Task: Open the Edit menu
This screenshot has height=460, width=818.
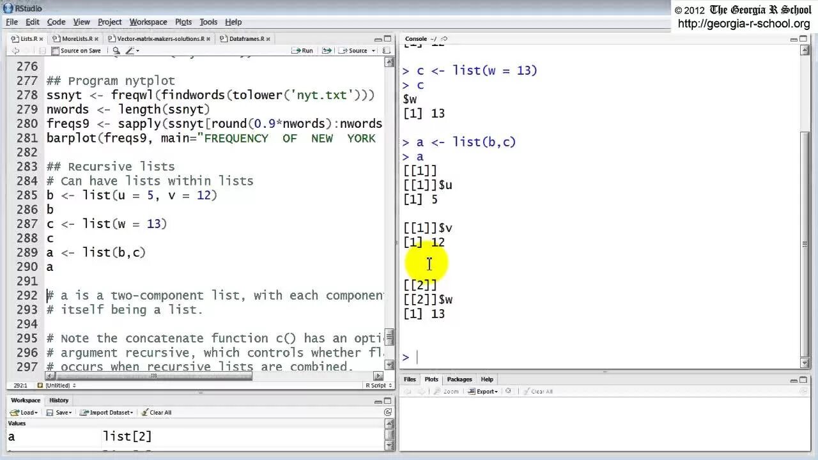Action: click(33, 22)
